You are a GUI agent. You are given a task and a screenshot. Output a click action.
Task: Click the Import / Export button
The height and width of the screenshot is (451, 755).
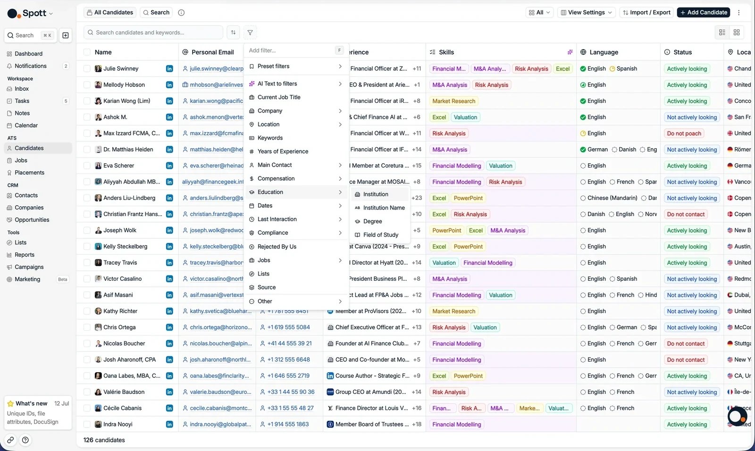pos(646,13)
